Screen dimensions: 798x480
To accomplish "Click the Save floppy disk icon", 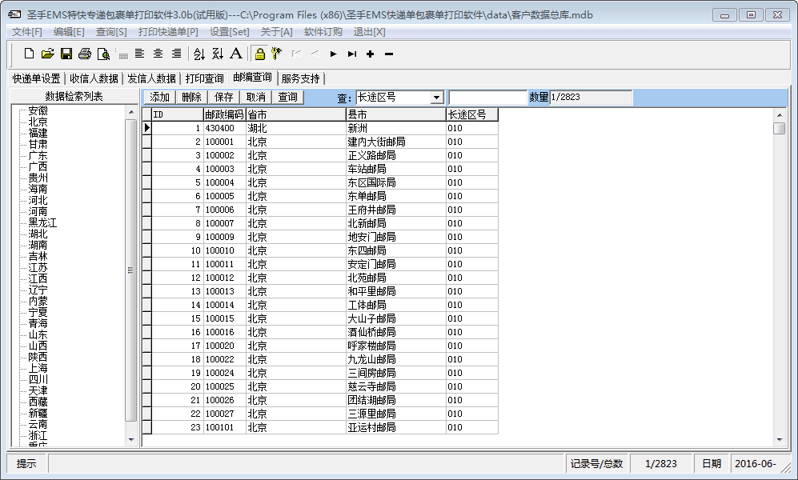I will click(66, 54).
